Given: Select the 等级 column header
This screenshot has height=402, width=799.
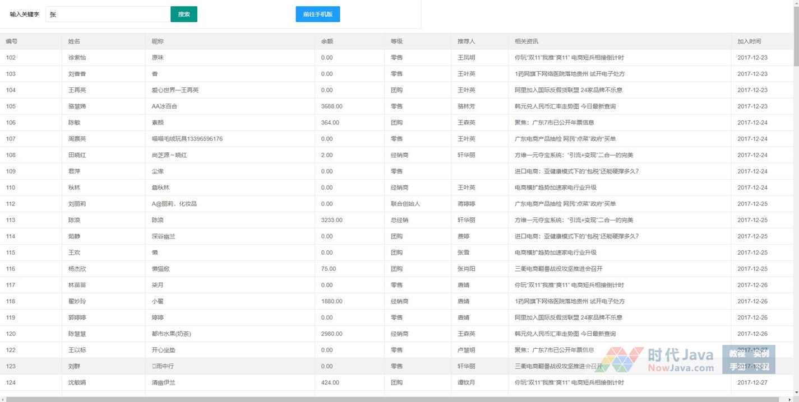Looking at the screenshot, I should (396, 41).
